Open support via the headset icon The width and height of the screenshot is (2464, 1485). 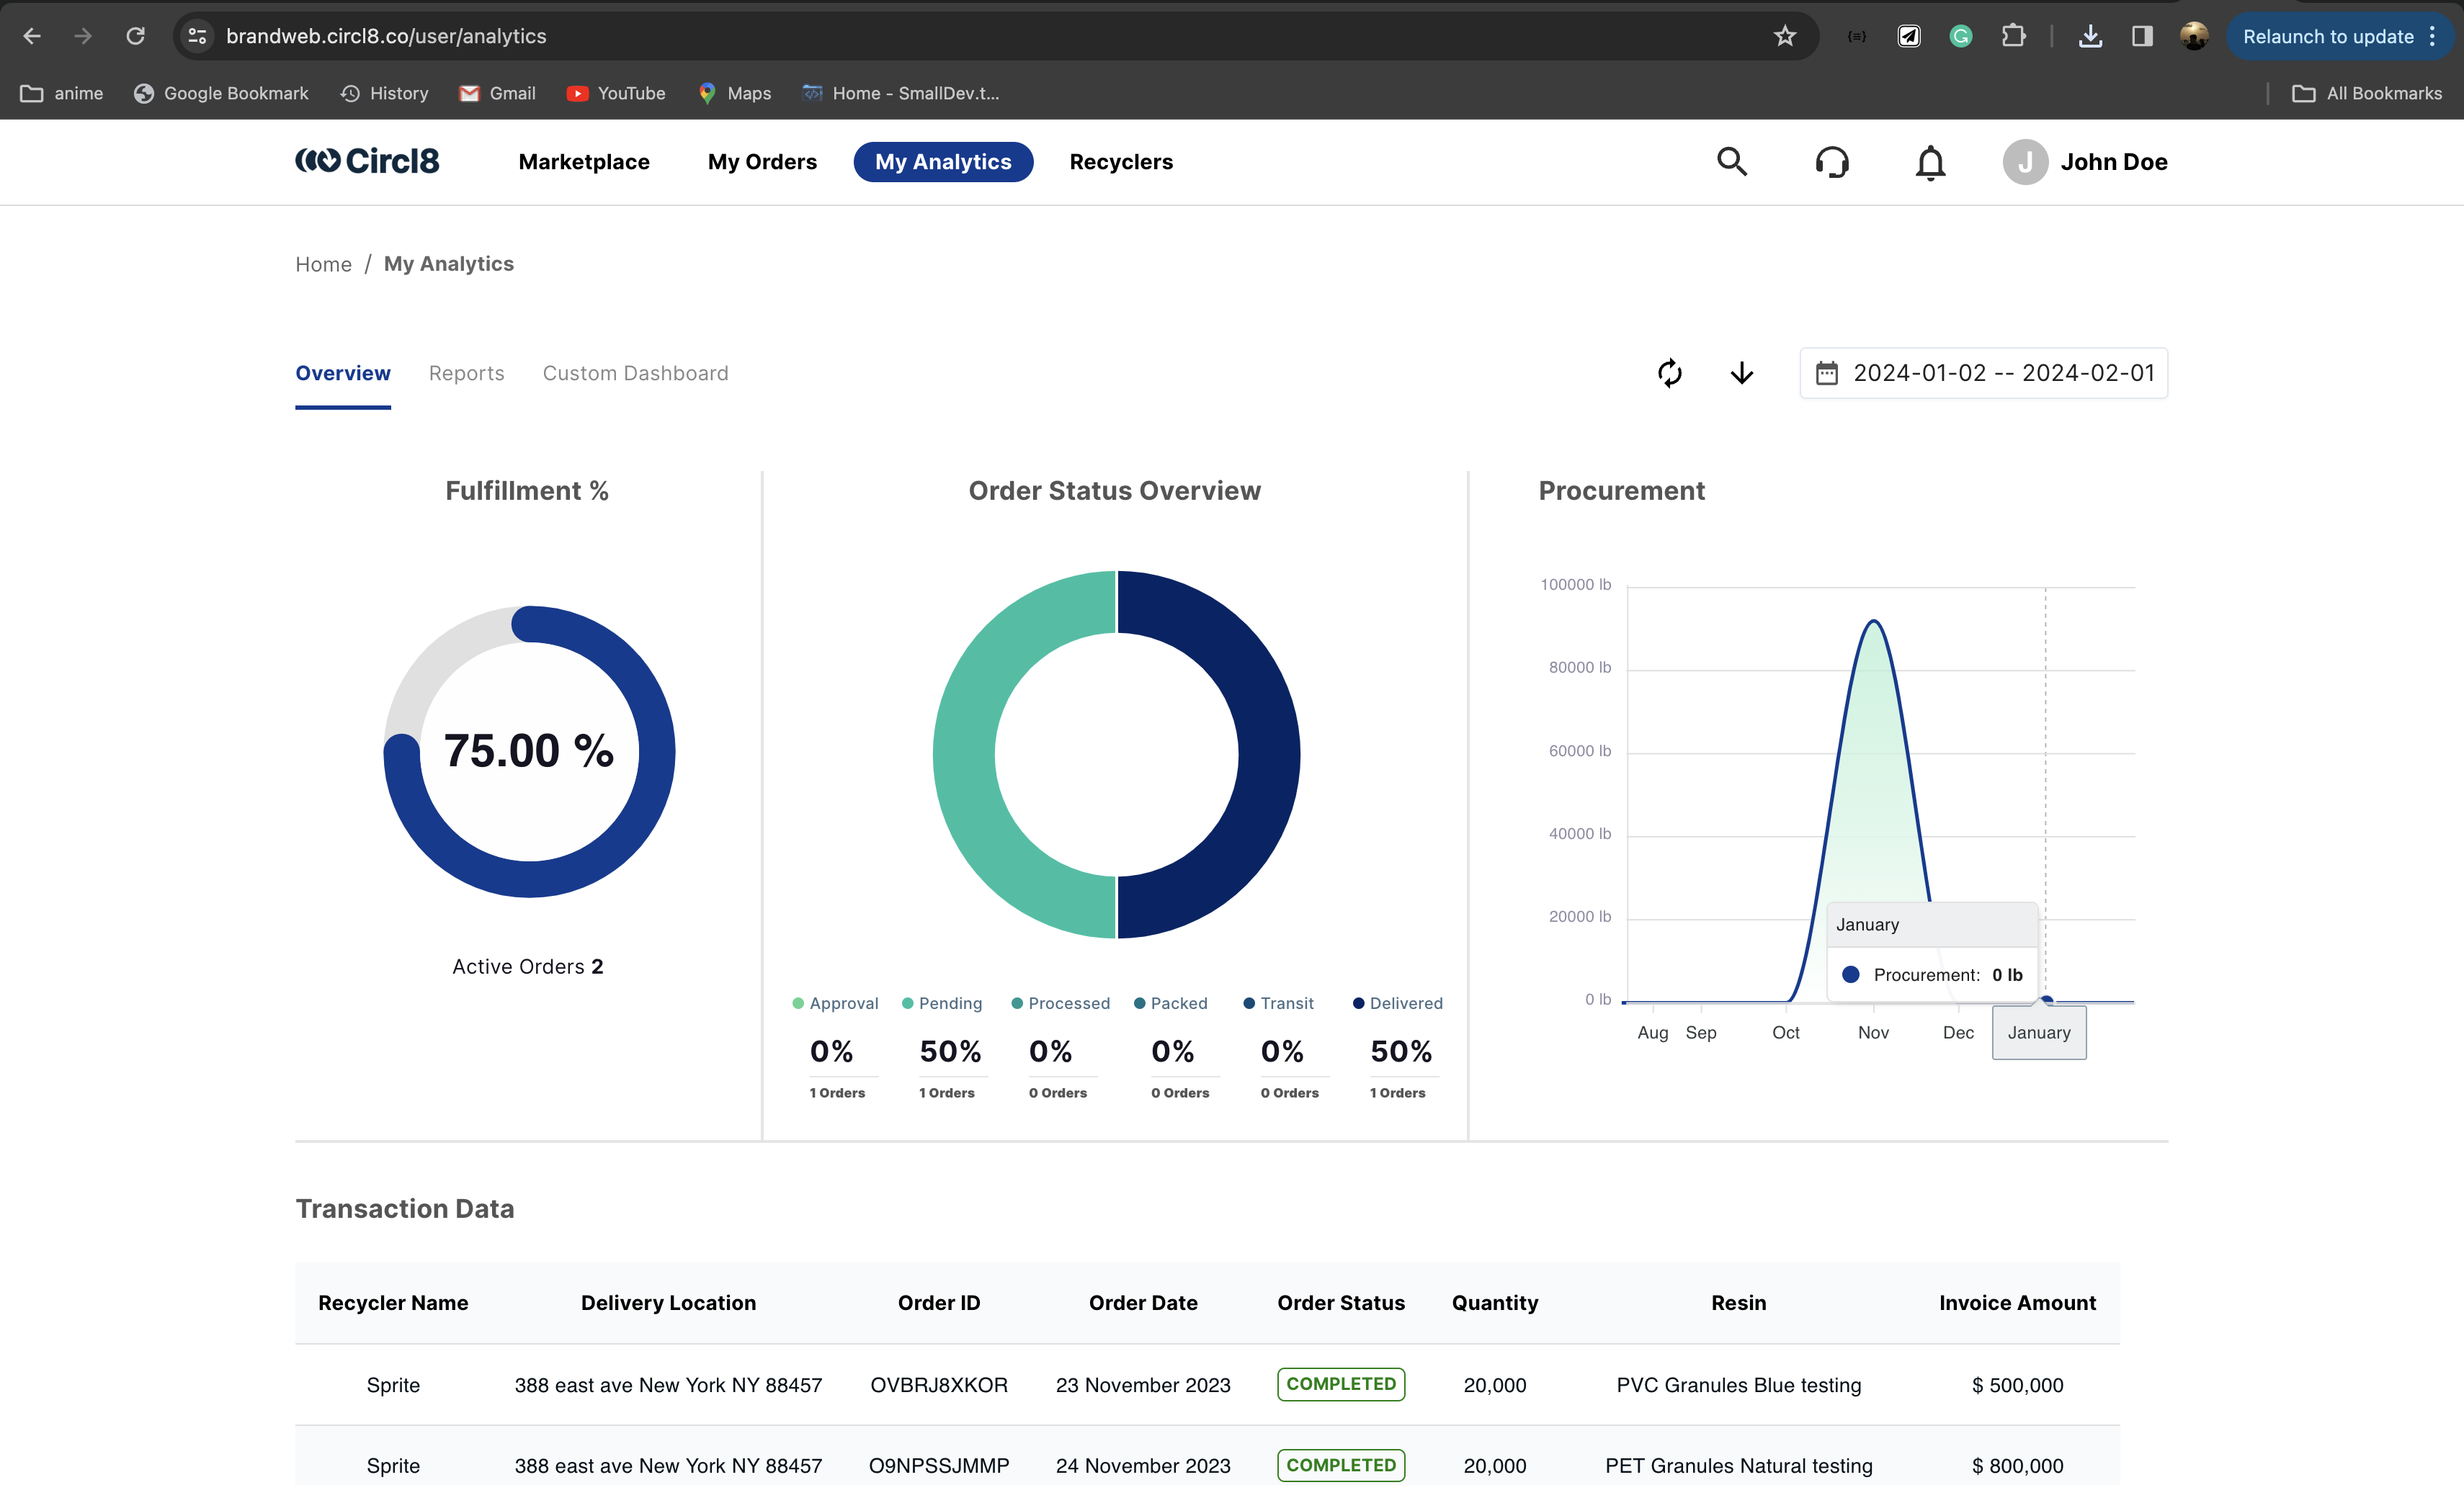pos(1832,162)
